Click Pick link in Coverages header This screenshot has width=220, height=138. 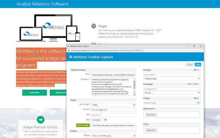click(x=197, y=84)
